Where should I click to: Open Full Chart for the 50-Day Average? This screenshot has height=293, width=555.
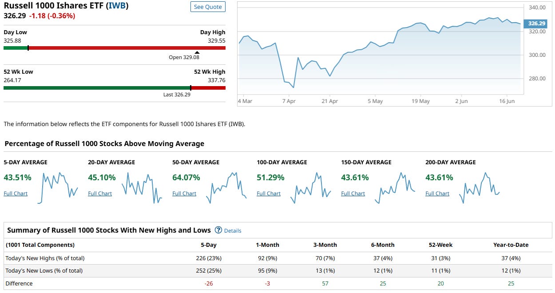point(184,194)
